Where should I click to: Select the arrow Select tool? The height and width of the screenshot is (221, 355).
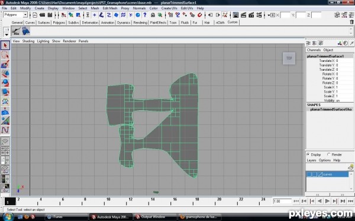pos(5,45)
